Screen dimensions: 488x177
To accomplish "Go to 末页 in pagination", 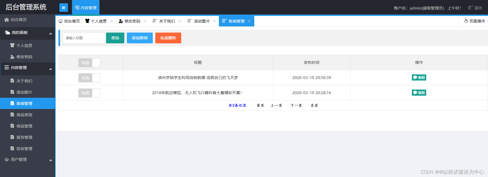I will coord(314,105).
